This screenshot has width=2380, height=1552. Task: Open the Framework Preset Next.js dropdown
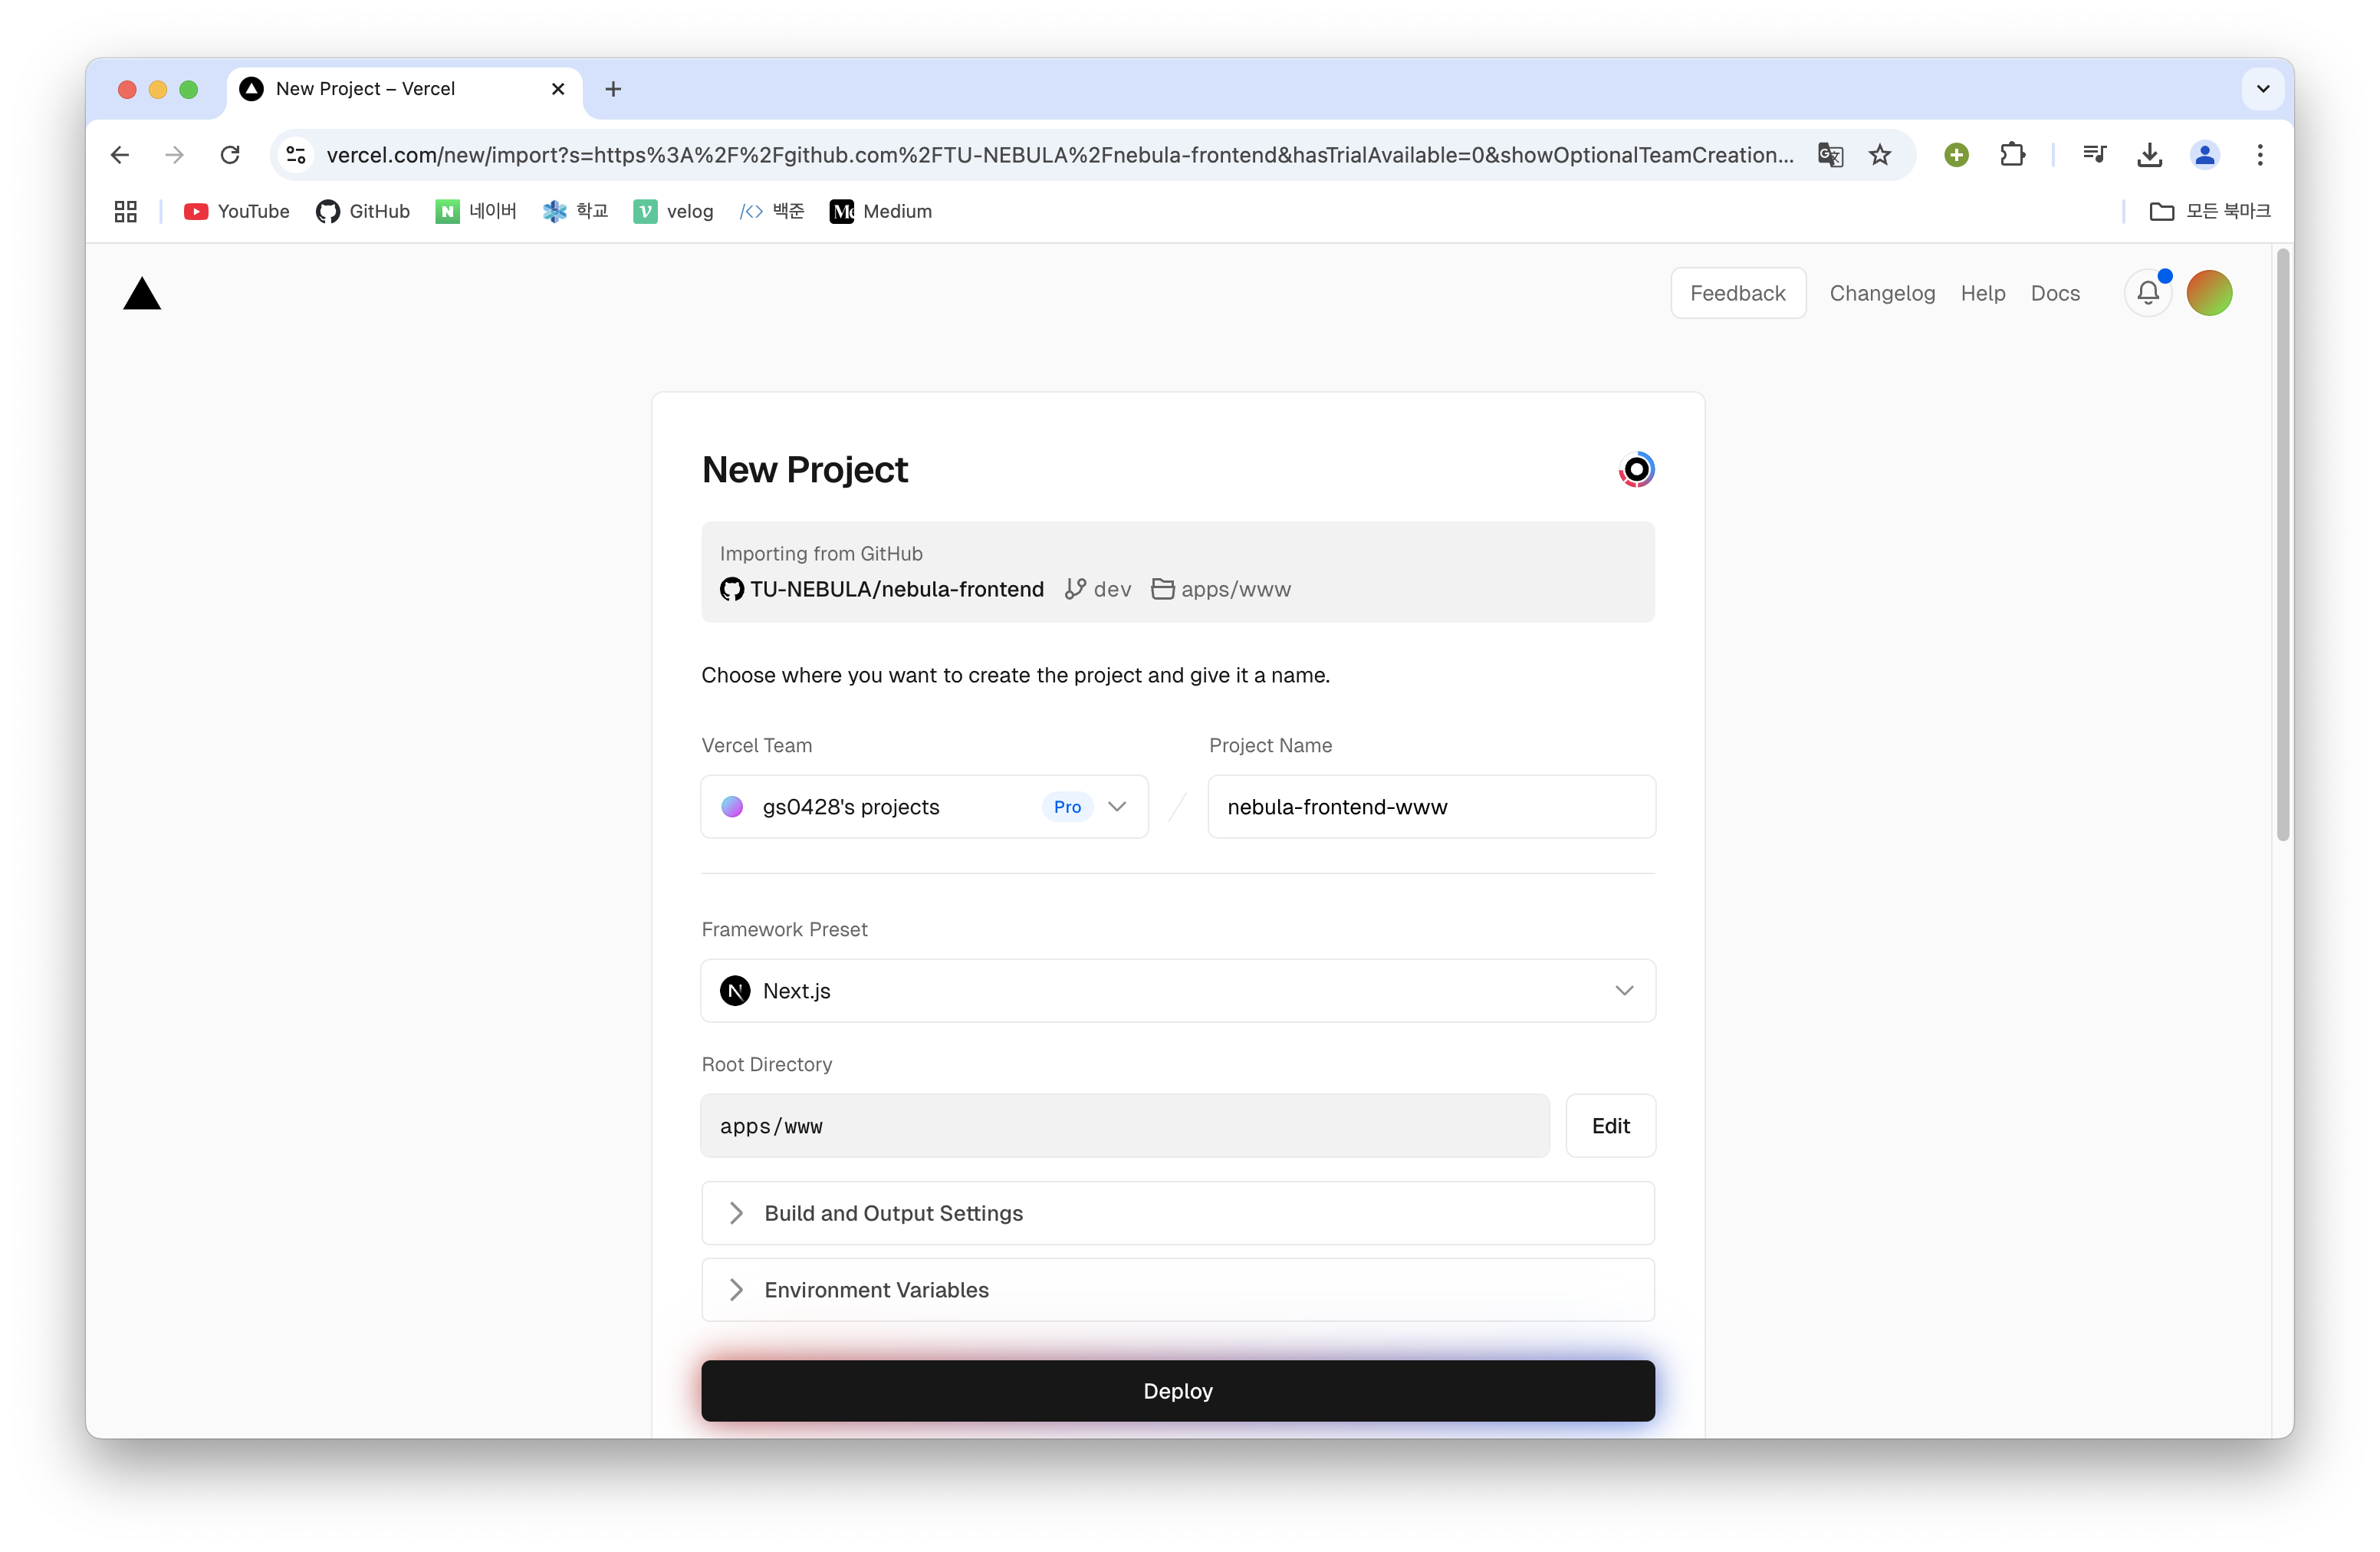tap(1177, 991)
